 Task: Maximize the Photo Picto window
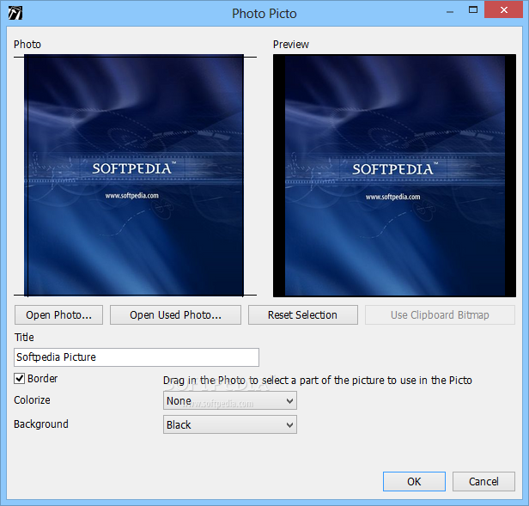pyautogui.click(x=473, y=10)
